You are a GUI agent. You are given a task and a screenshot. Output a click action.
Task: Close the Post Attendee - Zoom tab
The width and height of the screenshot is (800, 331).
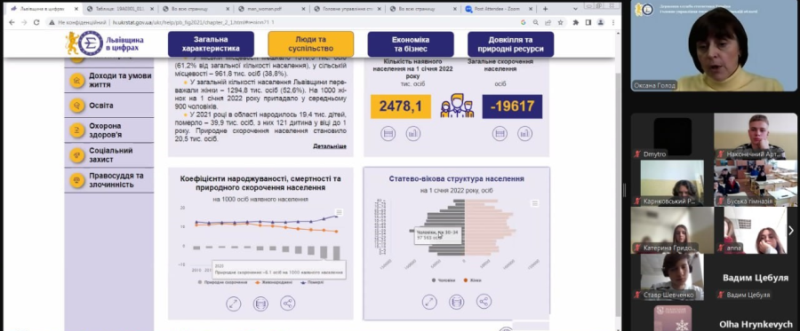(530, 9)
